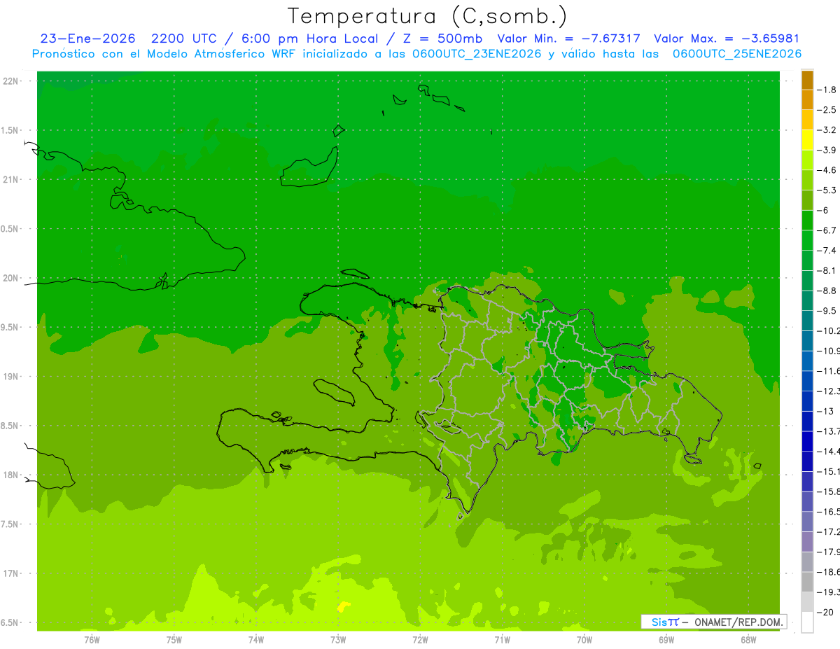This screenshot has height=649, width=840.
Task: Click the forecast date '23-Ene-2026'
Action: pos(87,39)
